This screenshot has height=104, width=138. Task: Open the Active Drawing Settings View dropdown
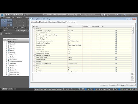[x=16, y=39]
